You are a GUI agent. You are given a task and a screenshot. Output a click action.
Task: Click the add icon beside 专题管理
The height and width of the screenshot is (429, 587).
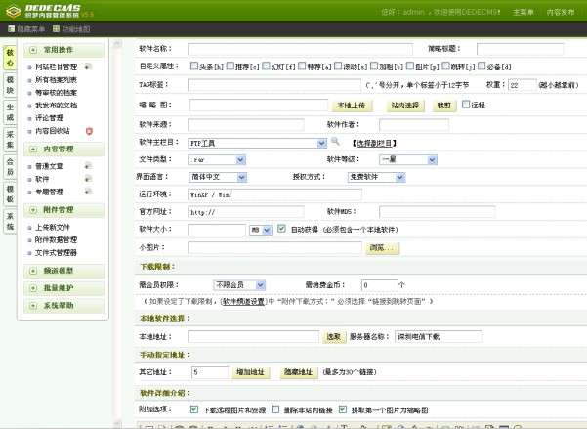88,192
